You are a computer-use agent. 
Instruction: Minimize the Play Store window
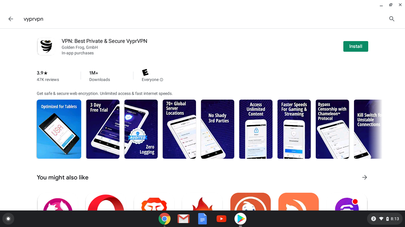click(381, 5)
